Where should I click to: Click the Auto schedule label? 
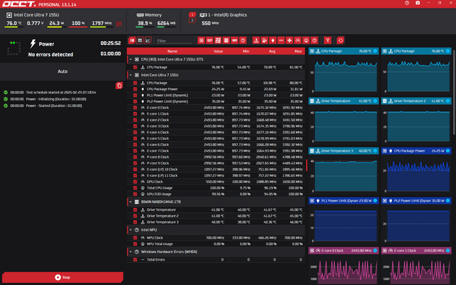[63, 72]
